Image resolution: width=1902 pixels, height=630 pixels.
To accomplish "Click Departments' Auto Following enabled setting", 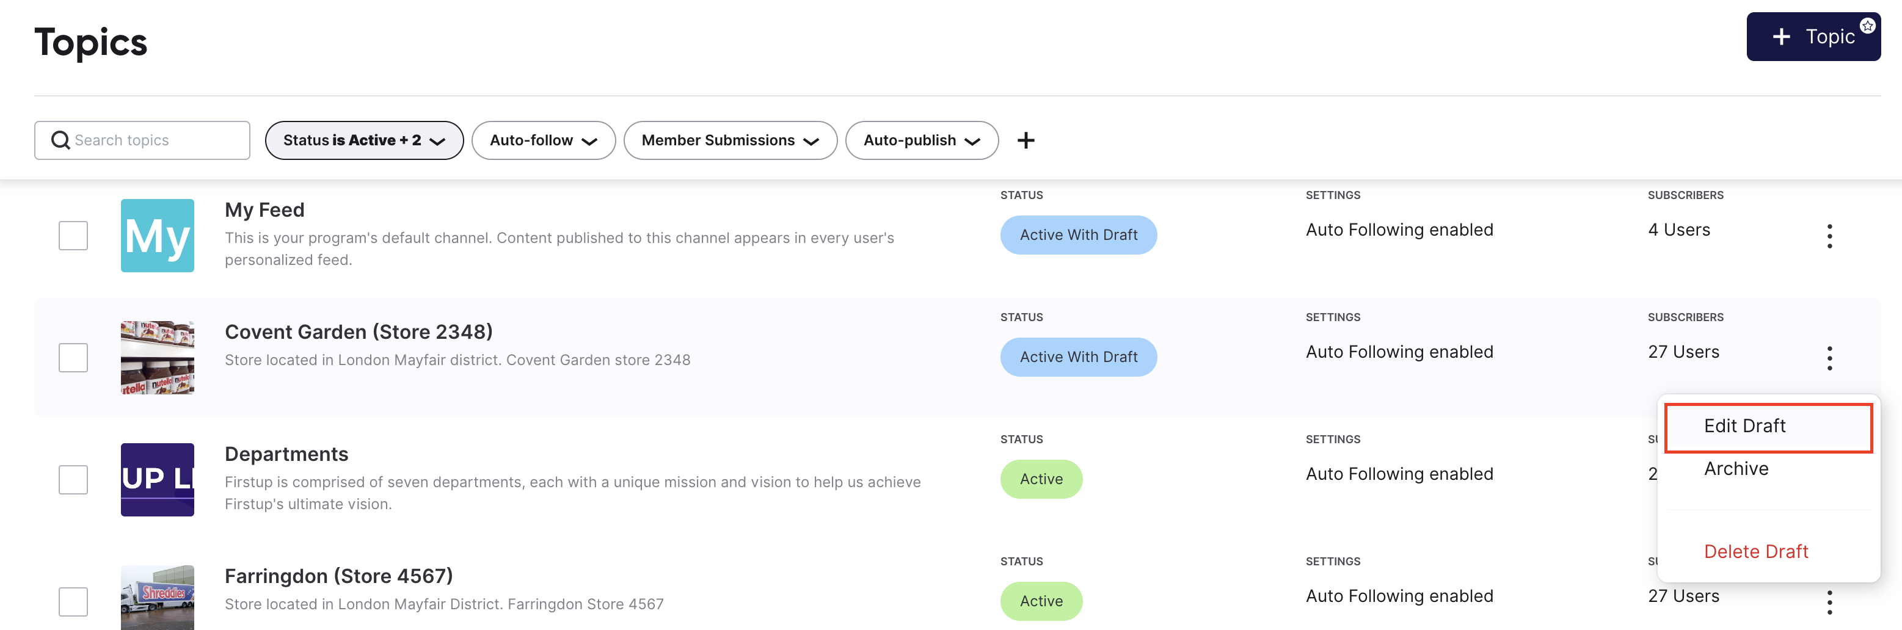I will (x=1399, y=474).
